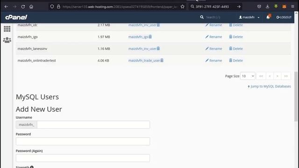Open the browser downloads panel
Image resolution: width=299 pixels, height=168 pixels.
(x=267, y=7)
